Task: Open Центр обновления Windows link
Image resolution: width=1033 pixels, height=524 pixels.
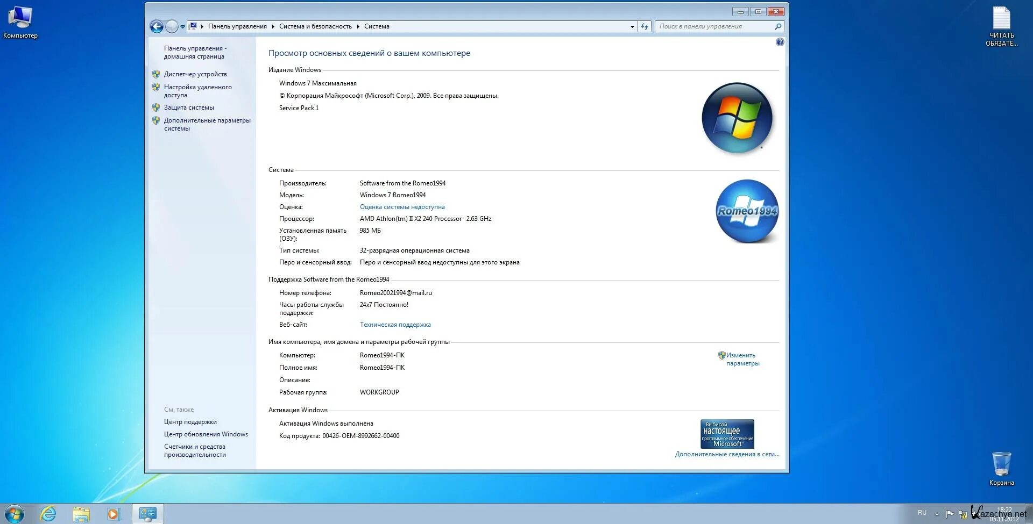Action: tap(206, 434)
